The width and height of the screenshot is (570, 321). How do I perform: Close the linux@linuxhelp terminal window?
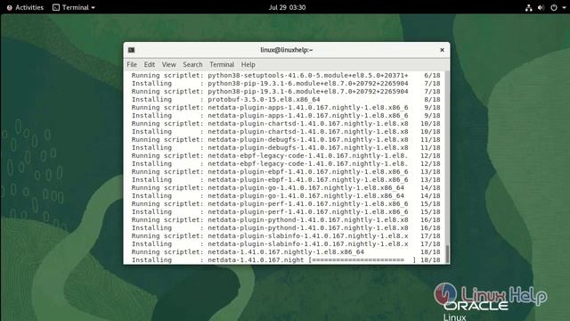coord(442,50)
